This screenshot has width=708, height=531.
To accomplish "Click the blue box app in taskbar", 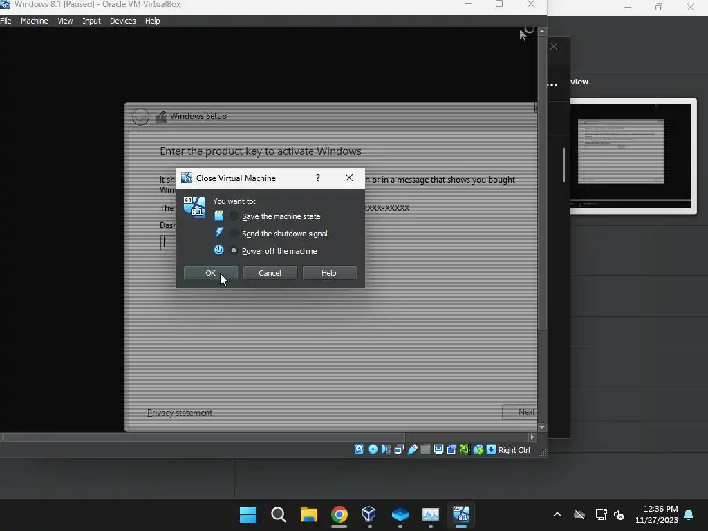I will [400, 514].
